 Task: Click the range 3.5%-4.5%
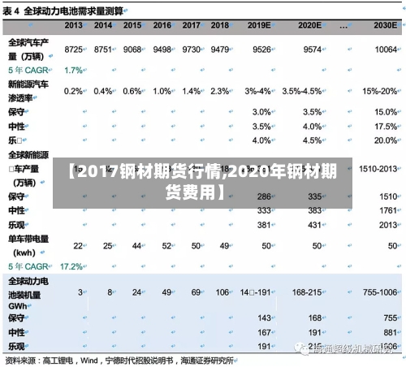(x=302, y=91)
